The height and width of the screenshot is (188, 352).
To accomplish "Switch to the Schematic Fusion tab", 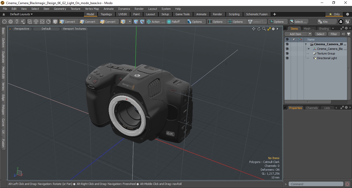I will click(x=257, y=14).
